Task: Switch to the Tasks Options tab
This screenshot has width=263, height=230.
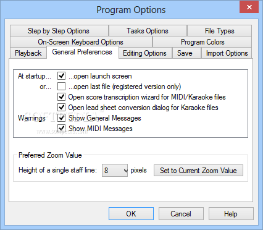Action: pos(148,31)
